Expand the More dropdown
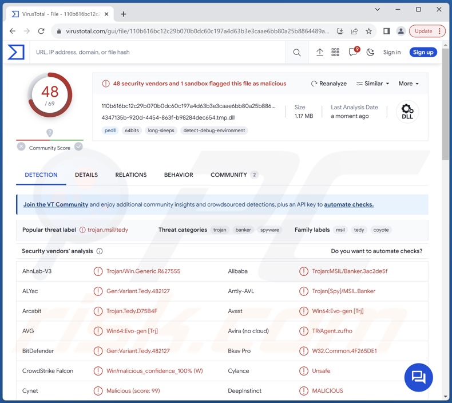Screen dimensions: 452x403 pos(409,84)
